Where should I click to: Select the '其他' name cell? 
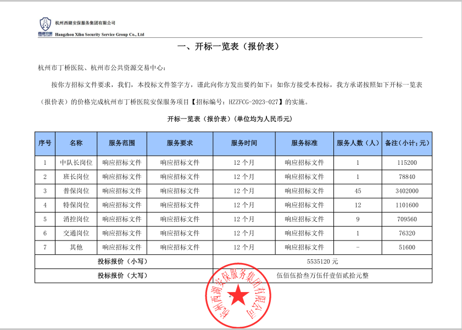pyautogui.click(x=76, y=247)
